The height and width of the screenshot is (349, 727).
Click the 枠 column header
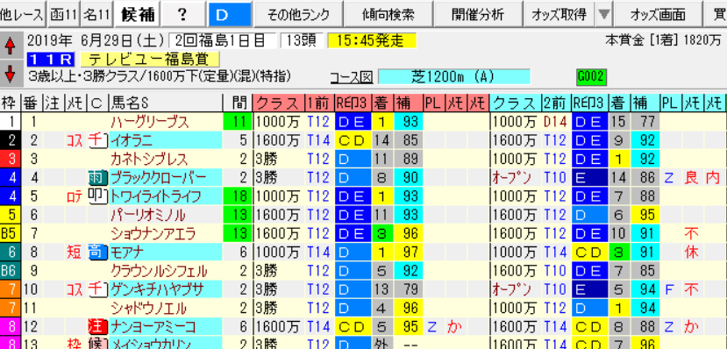tap(11, 103)
